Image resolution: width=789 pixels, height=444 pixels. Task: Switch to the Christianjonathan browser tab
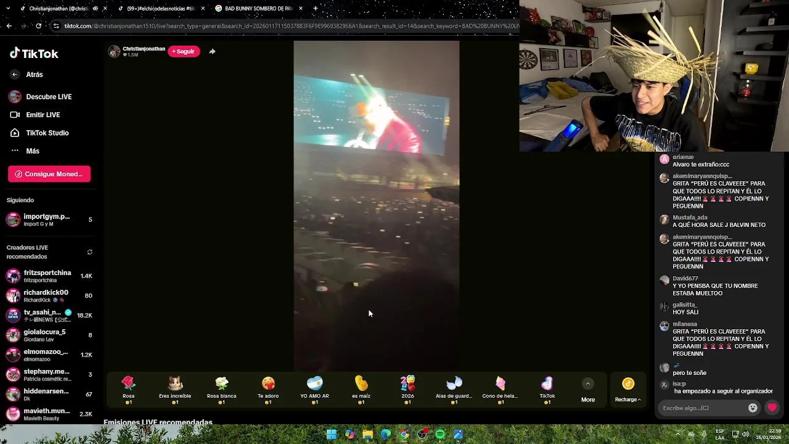(x=58, y=9)
